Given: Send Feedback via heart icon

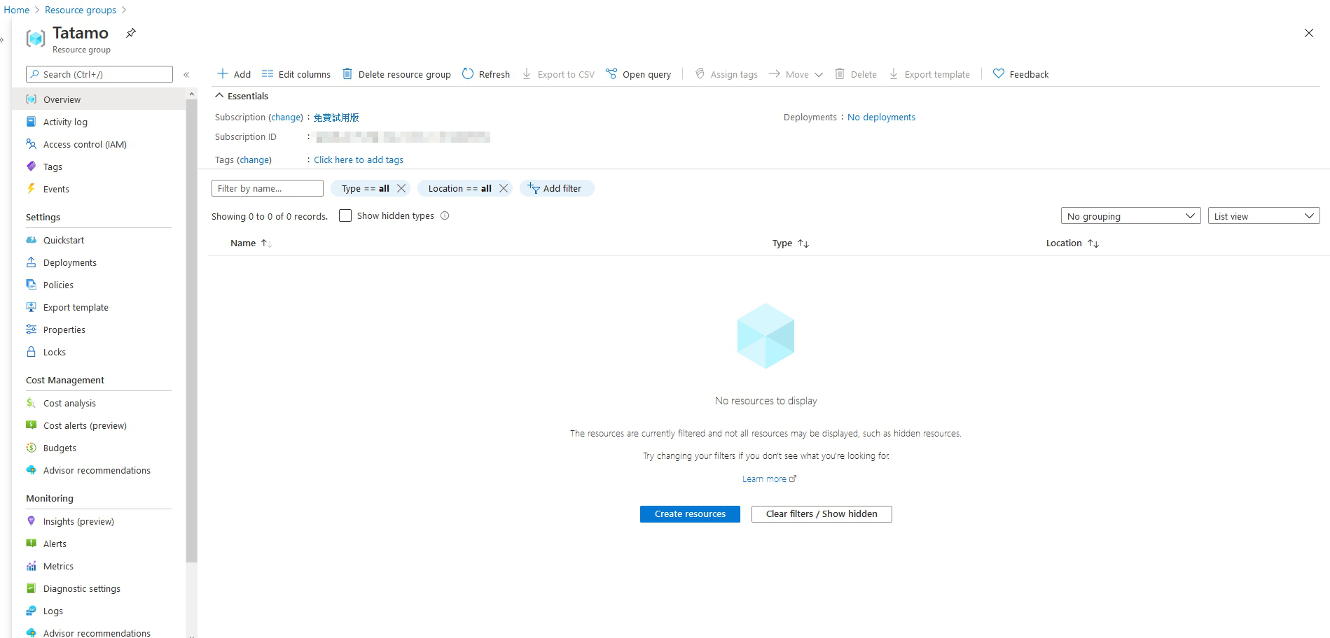Looking at the screenshot, I should coord(999,73).
